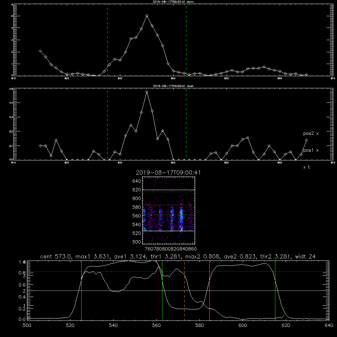Click the dusk plot y-axis label 0.2

[x=11, y=131]
